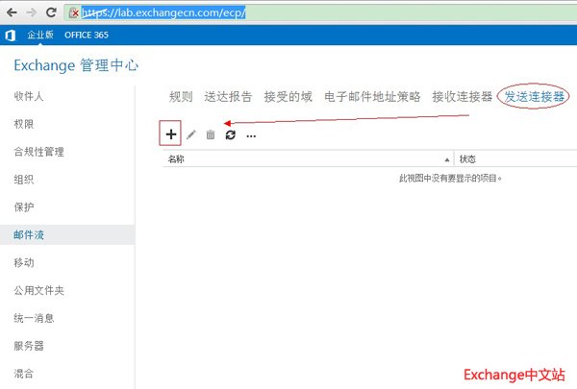Image resolution: width=577 pixels, height=389 pixels.
Task: Open the more options ellipsis menu
Action: (x=251, y=135)
